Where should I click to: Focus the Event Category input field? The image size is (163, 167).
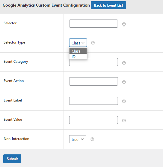[94, 62]
